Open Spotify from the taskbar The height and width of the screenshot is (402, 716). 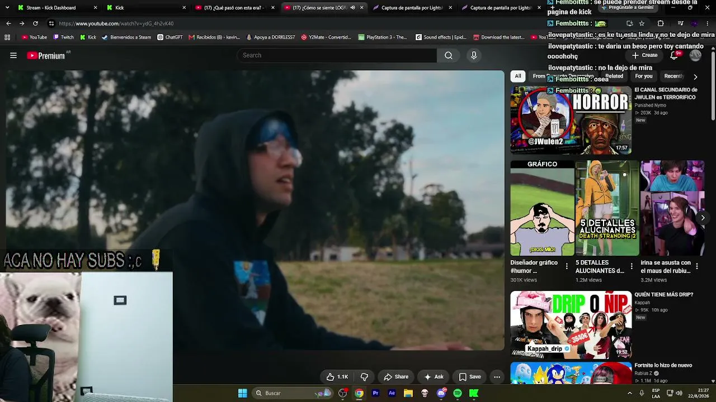tap(458, 393)
